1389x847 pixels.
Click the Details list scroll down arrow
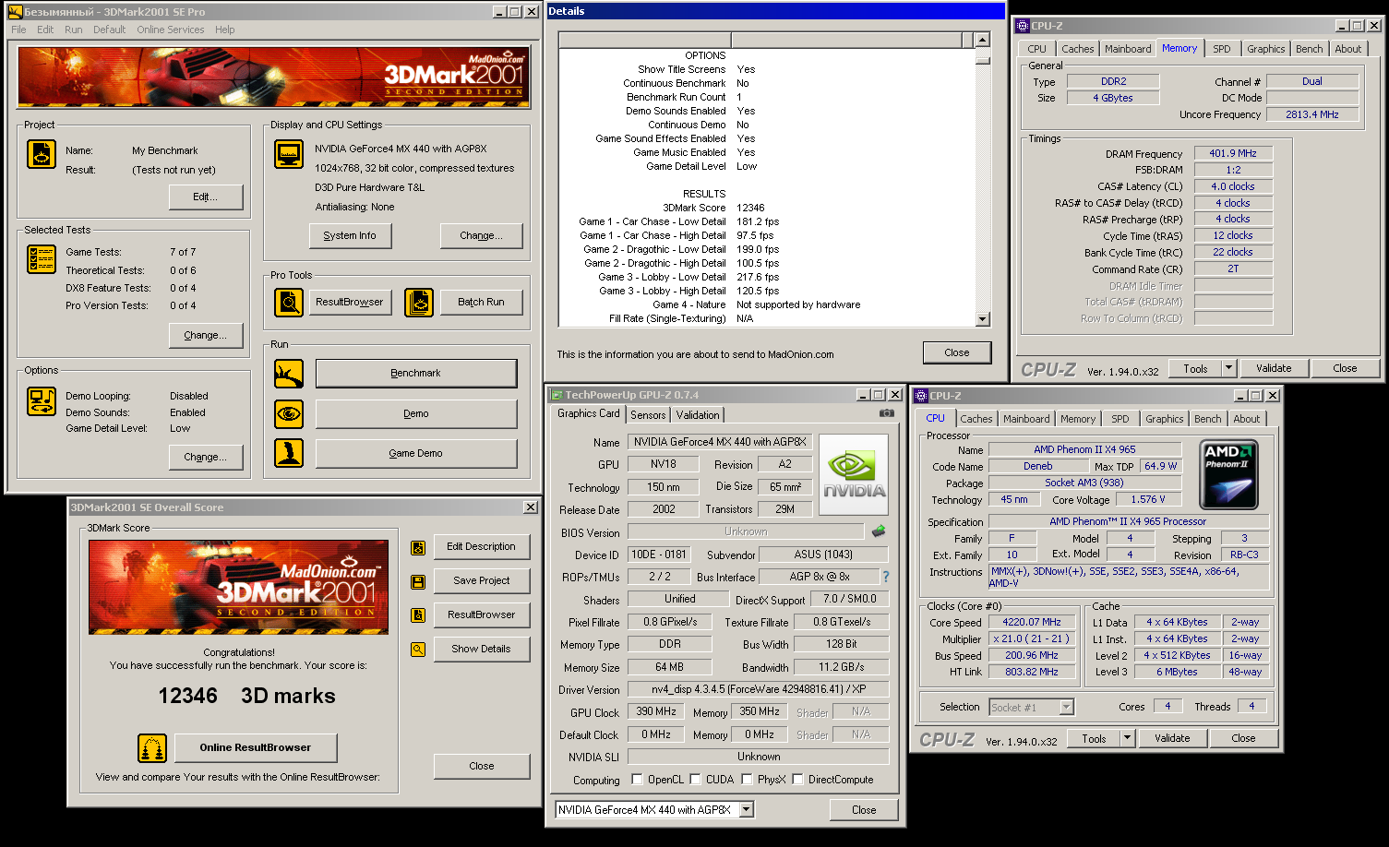point(982,319)
